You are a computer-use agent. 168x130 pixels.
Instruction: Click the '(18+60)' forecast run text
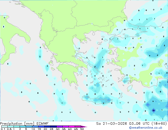click(159, 124)
